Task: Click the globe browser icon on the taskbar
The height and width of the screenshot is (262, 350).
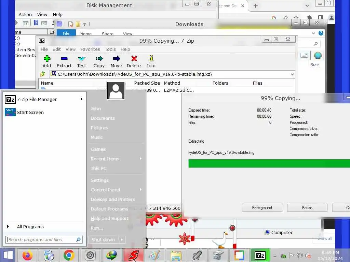Action: [x=111, y=255]
